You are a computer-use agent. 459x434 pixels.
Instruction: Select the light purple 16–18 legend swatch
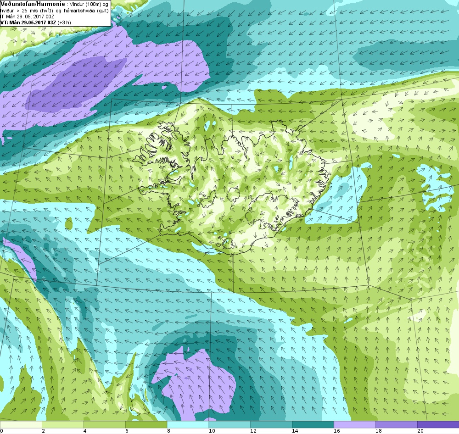tap(354, 424)
